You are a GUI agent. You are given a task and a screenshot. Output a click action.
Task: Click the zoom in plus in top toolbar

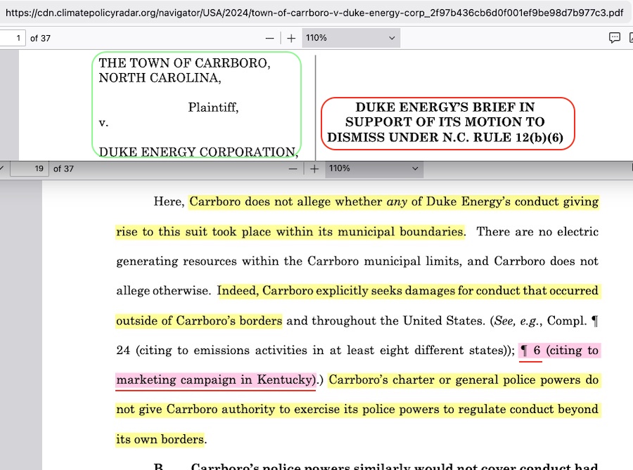(291, 38)
